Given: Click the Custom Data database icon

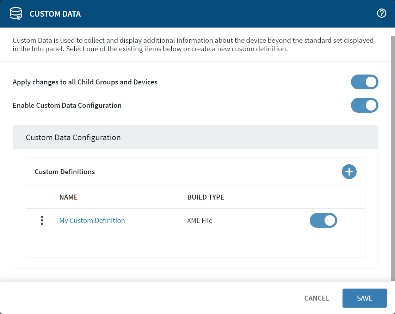Looking at the screenshot, I should (15, 13).
